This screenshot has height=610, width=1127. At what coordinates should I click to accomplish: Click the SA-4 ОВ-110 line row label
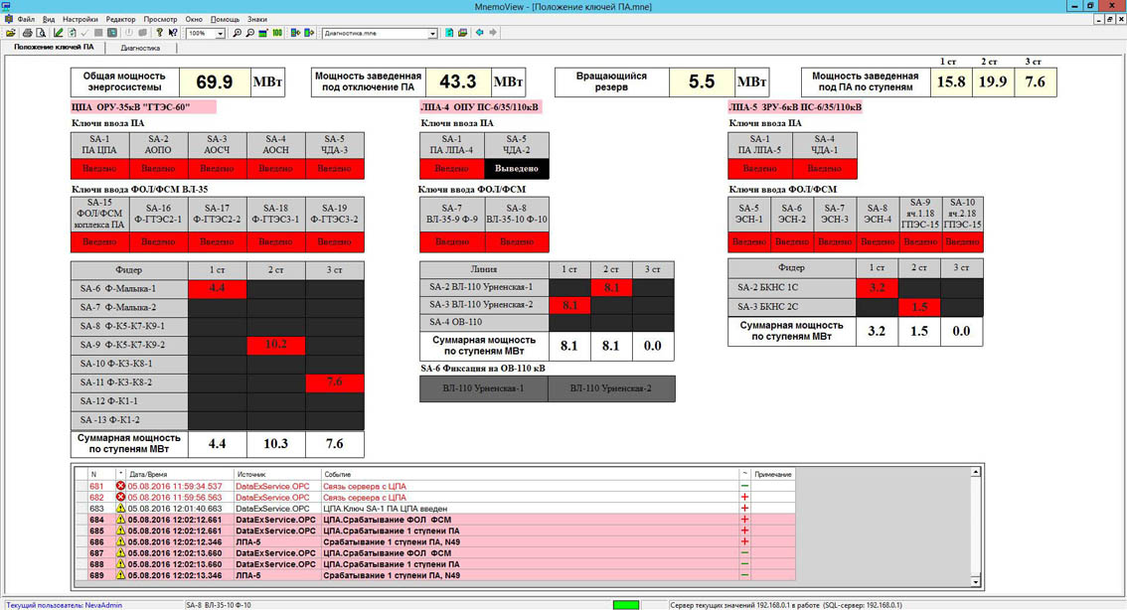484,323
